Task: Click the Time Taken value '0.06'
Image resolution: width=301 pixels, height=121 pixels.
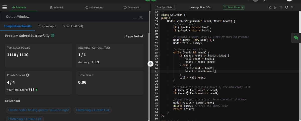Action: (82, 82)
